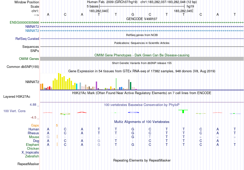Click the direction arrow ---> label
Viewport: 244px width, 170px height.
click(x=36, y=15)
